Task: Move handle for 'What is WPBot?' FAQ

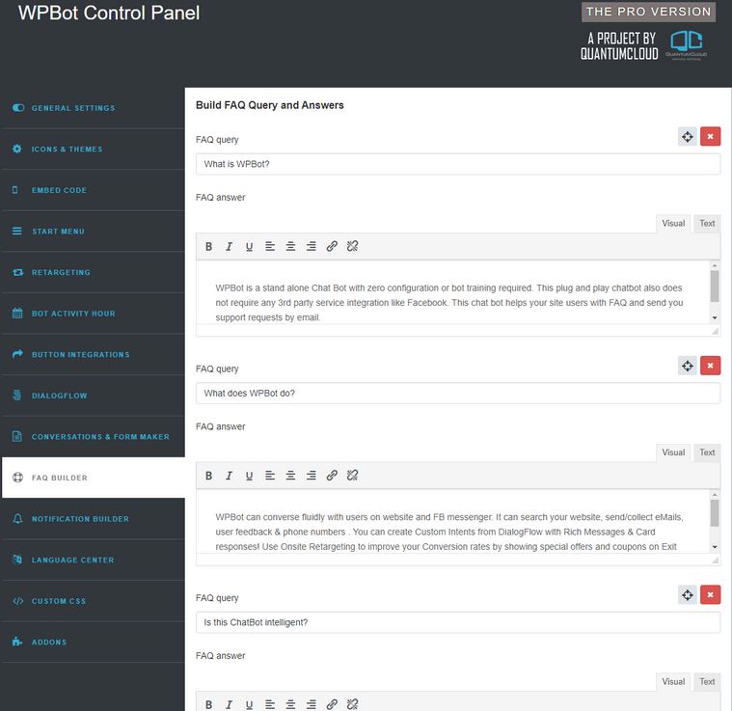Action: [x=688, y=137]
